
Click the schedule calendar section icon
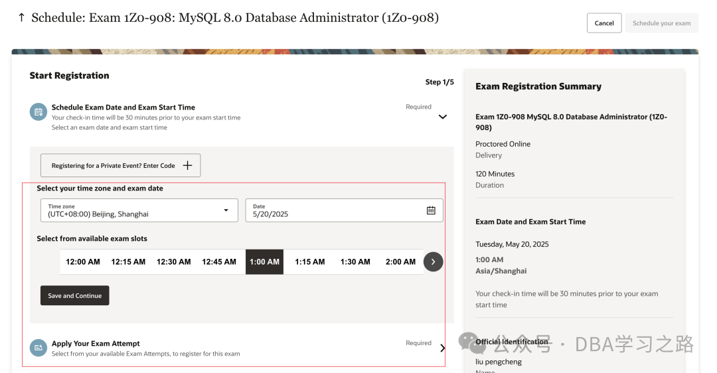(39, 112)
